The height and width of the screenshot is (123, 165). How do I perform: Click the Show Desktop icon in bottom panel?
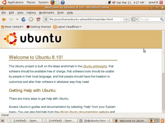point(3,121)
